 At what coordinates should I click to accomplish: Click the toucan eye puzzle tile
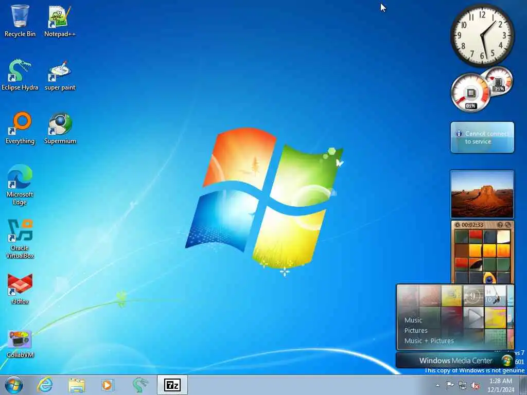coord(489,278)
